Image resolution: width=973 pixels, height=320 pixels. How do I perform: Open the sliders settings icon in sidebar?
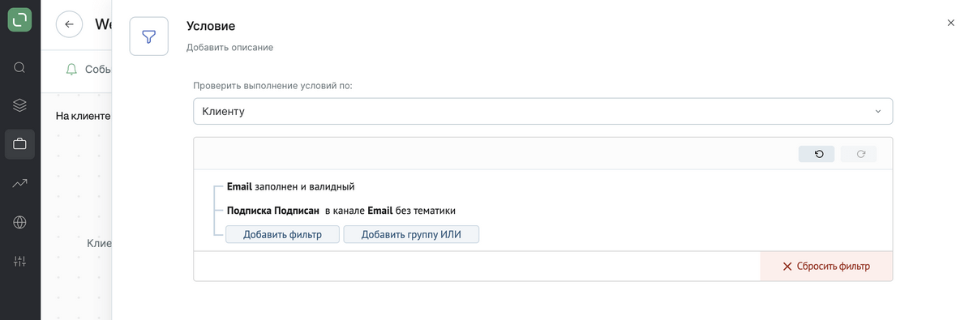20,261
